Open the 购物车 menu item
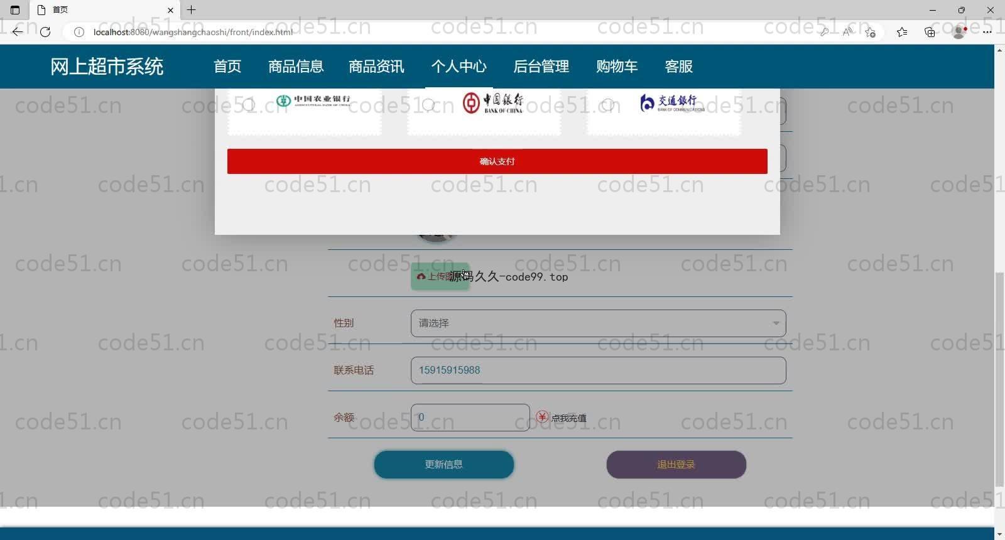1005x540 pixels. [617, 67]
